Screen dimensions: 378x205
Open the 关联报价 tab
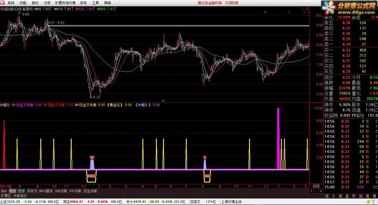20,196
